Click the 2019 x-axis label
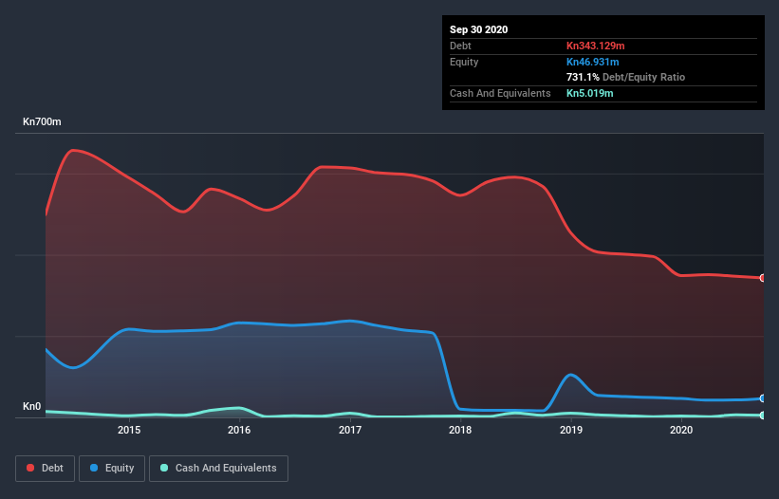The image size is (779, 499). [x=571, y=430]
